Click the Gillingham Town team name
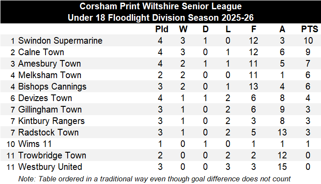 [x=50, y=109]
